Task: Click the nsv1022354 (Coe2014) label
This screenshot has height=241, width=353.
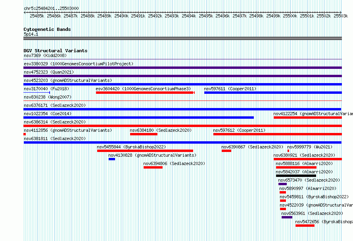Action: click(48, 114)
